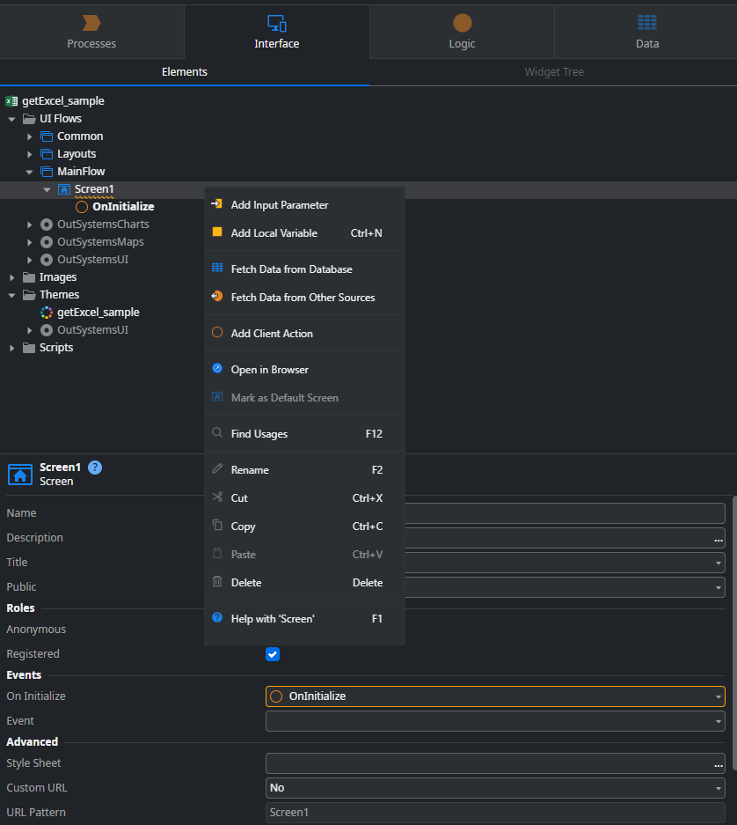Select Fetch Data from Other Sources
This screenshot has height=825, width=737.
(x=304, y=298)
